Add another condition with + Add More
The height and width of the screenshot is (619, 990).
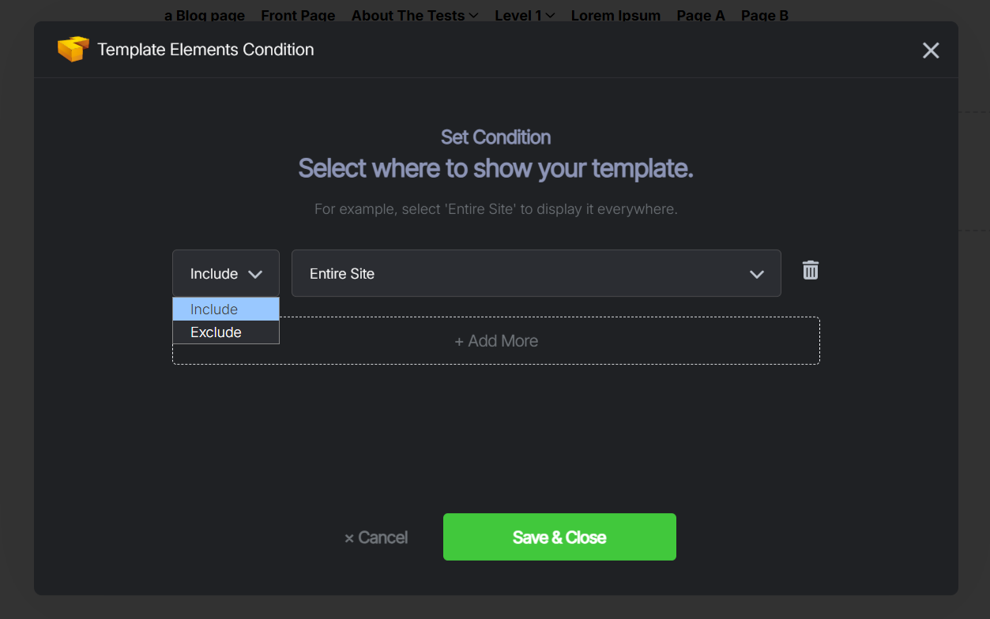(x=495, y=341)
